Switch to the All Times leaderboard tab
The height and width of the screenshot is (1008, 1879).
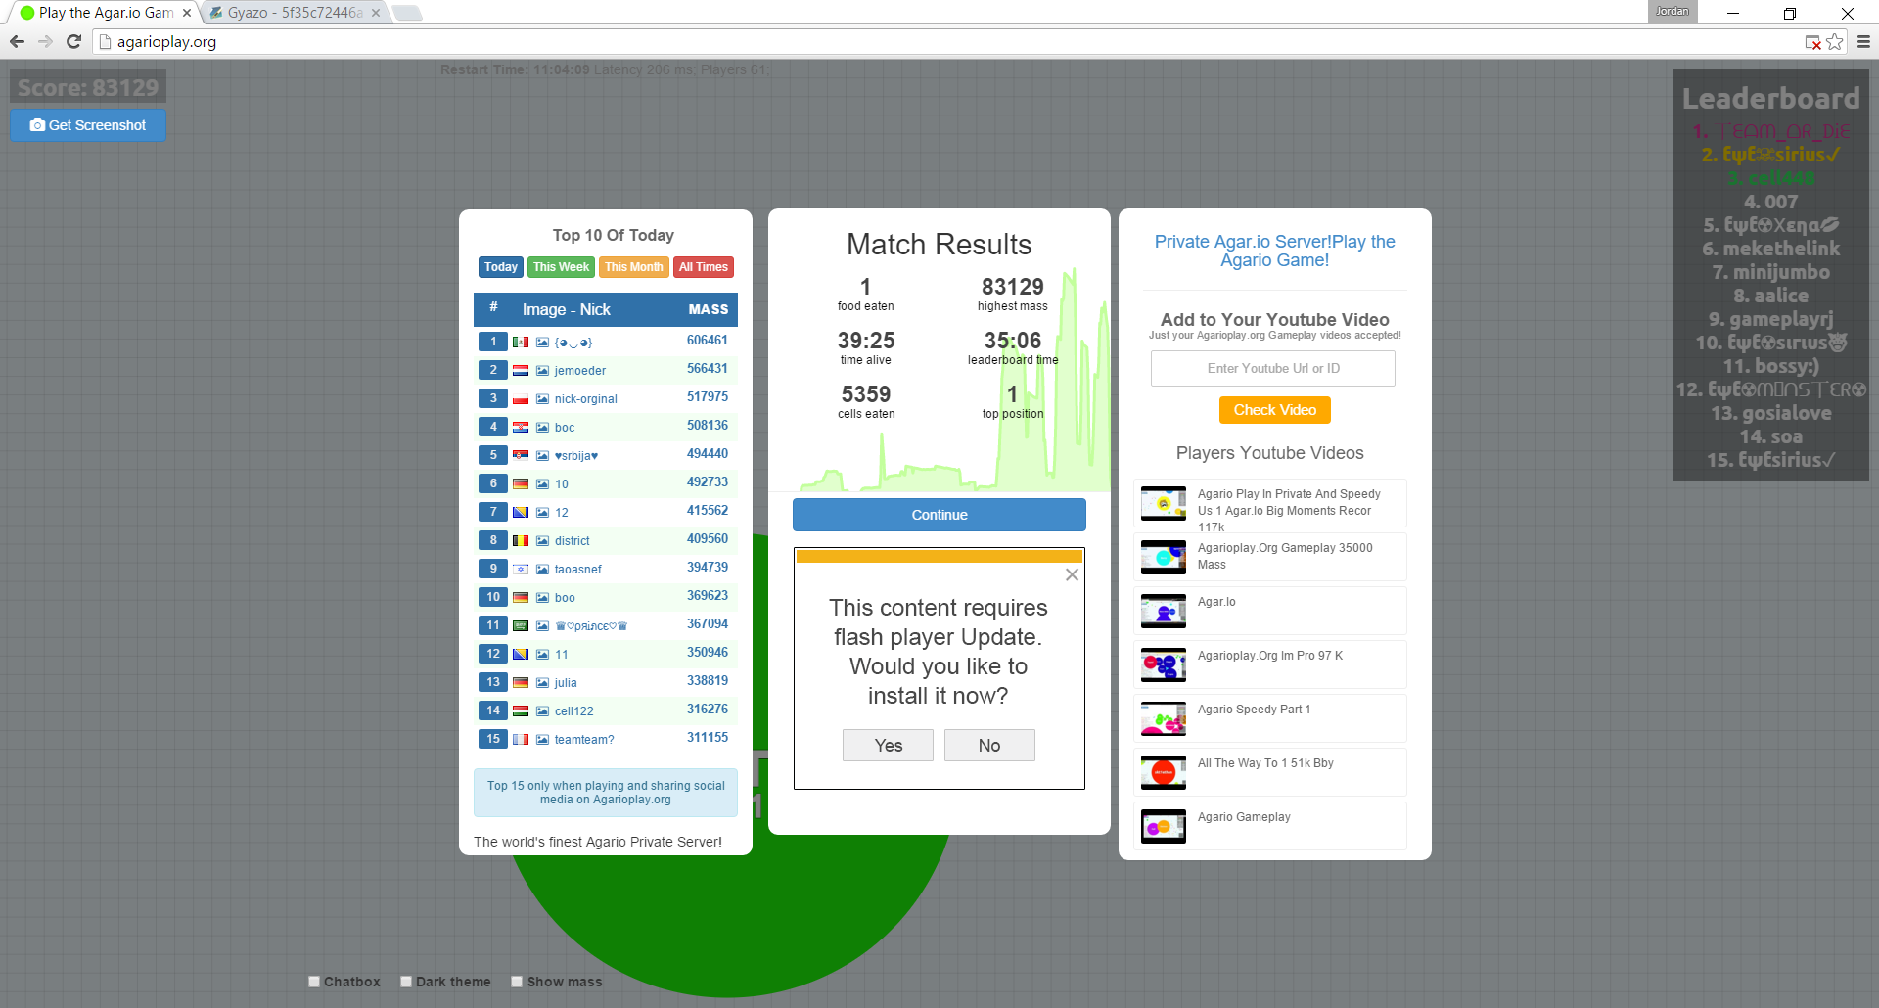(704, 267)
